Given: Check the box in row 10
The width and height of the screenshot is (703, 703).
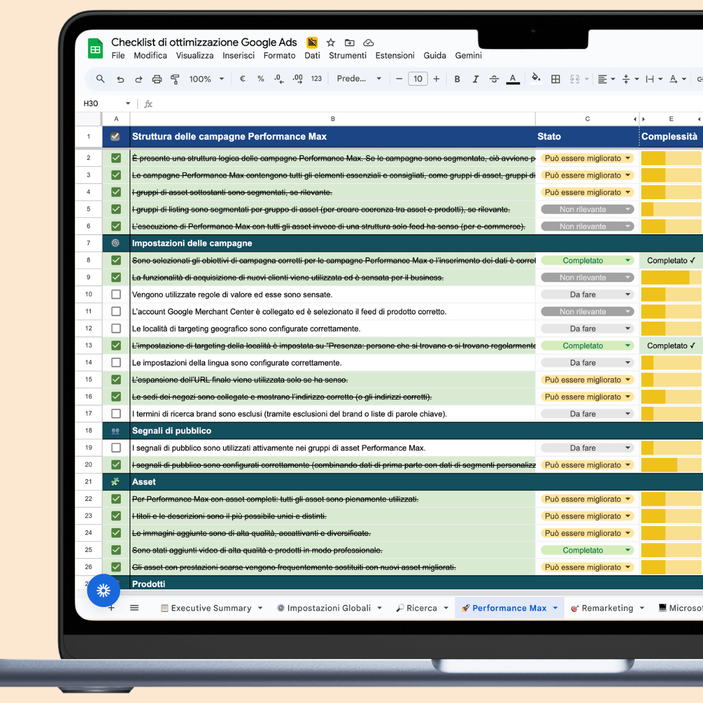Looking at the screenshot, I should click(116, 295).
